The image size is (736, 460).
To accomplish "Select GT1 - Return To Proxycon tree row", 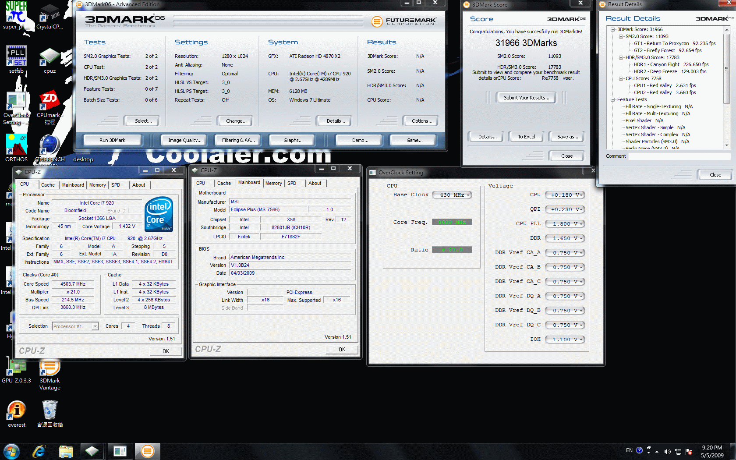I will [674, 43].
